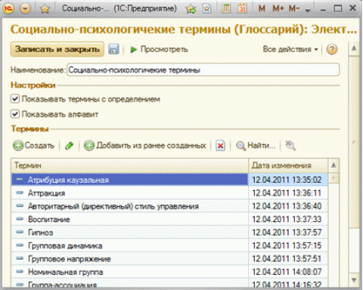
Task: Click the form scrollbar down arrow
Action: pos(354,280)
